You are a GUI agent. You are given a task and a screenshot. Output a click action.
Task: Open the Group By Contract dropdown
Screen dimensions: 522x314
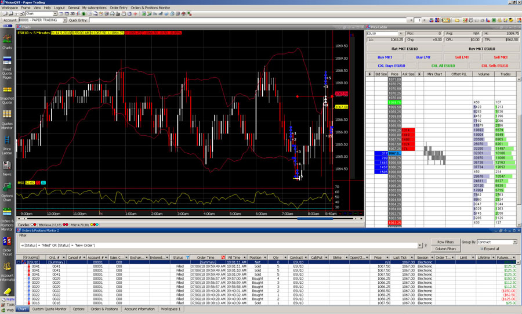514,242
